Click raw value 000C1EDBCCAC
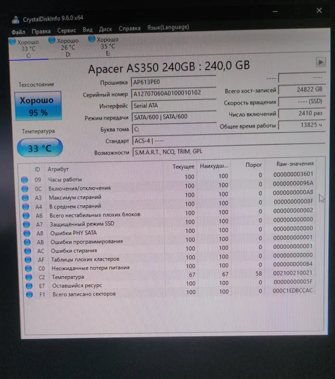Viewport: 335px width, 379px height. (x=292, y=290)
